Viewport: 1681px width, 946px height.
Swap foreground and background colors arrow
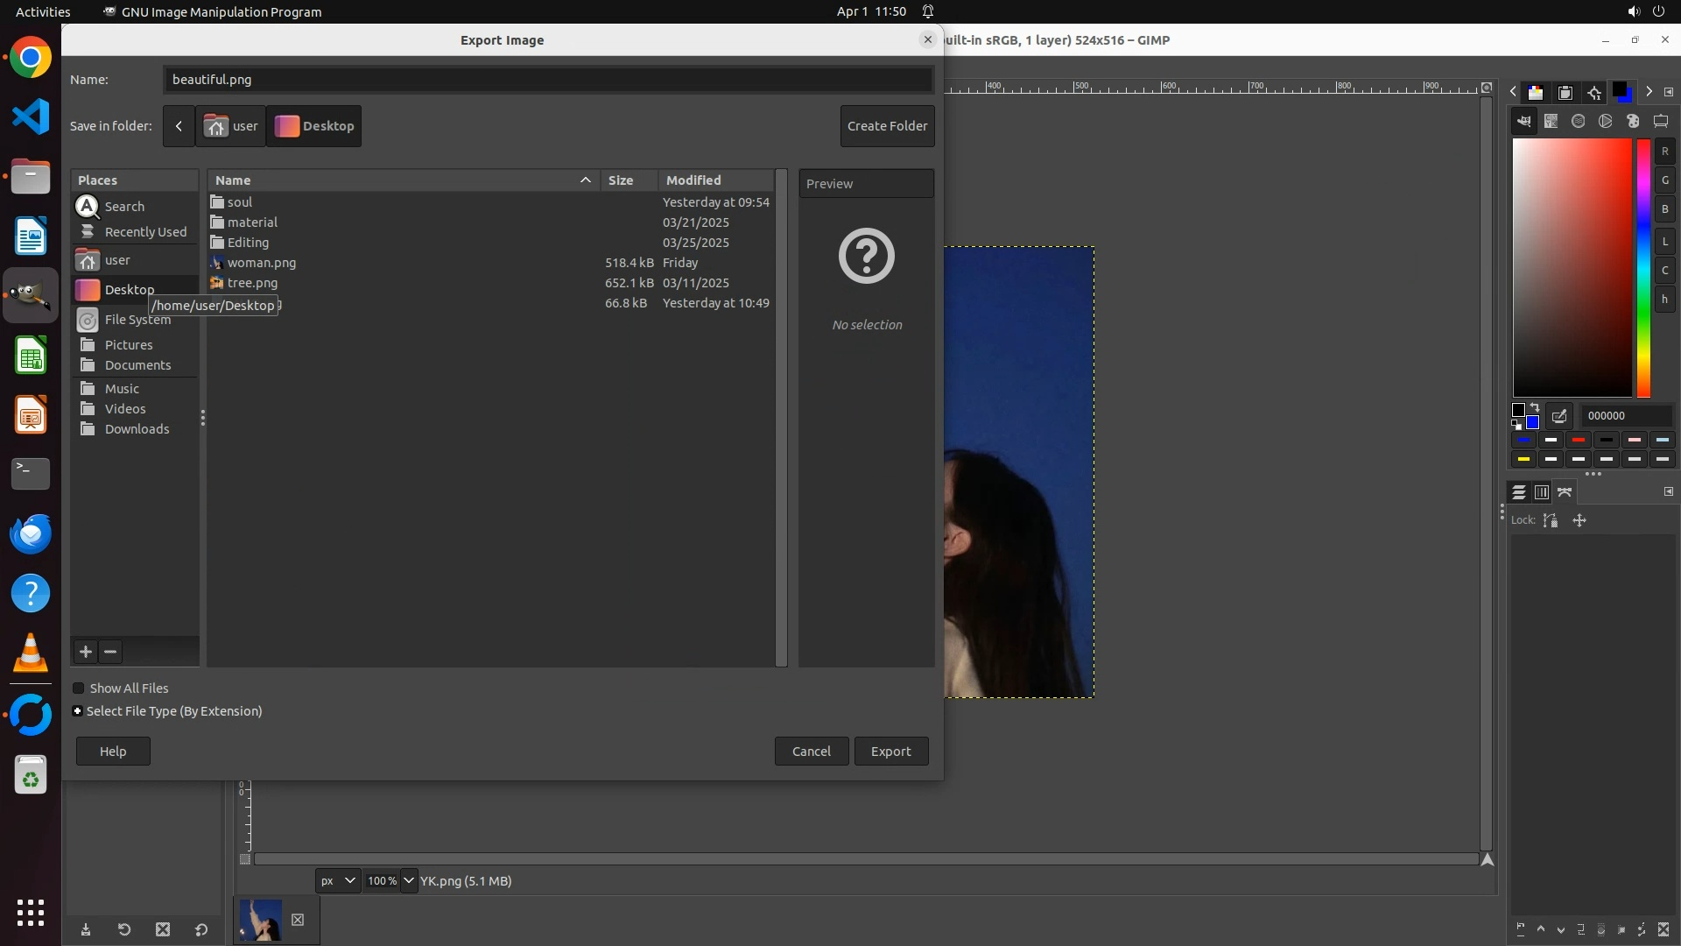point(1535,408)
